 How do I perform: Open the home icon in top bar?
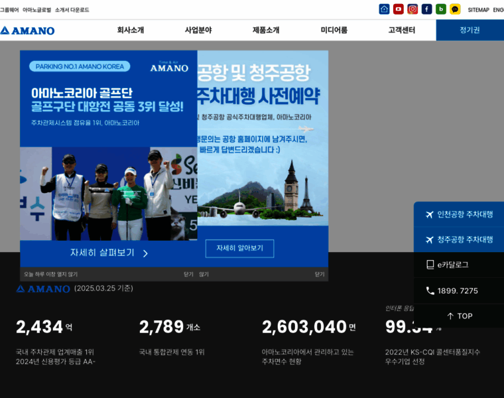pos(384,9)
